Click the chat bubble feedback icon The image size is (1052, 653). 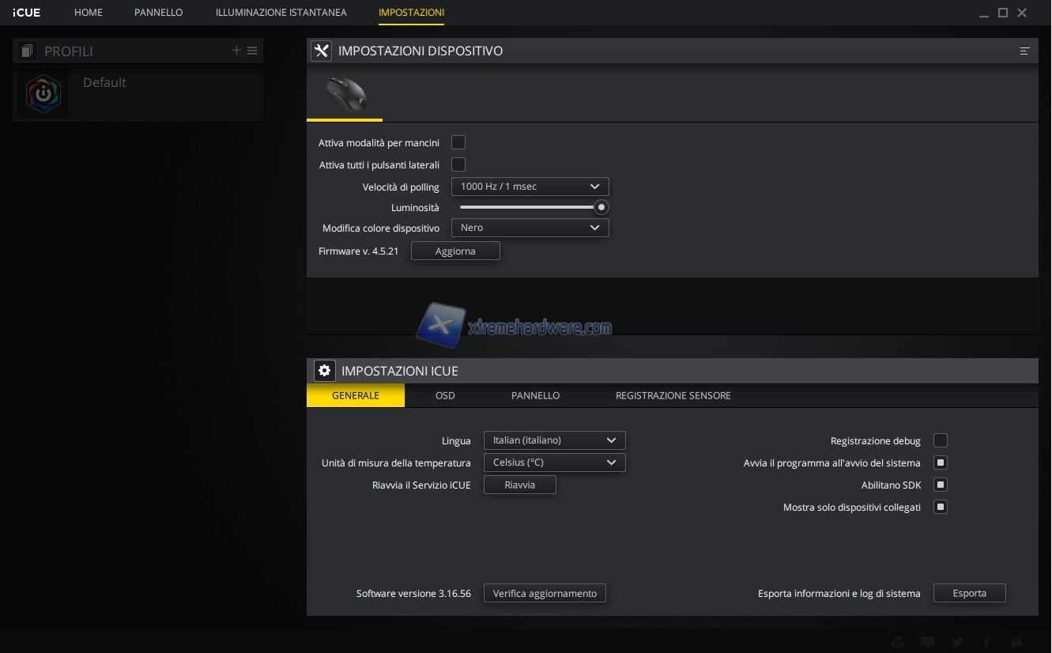point(927,642)
